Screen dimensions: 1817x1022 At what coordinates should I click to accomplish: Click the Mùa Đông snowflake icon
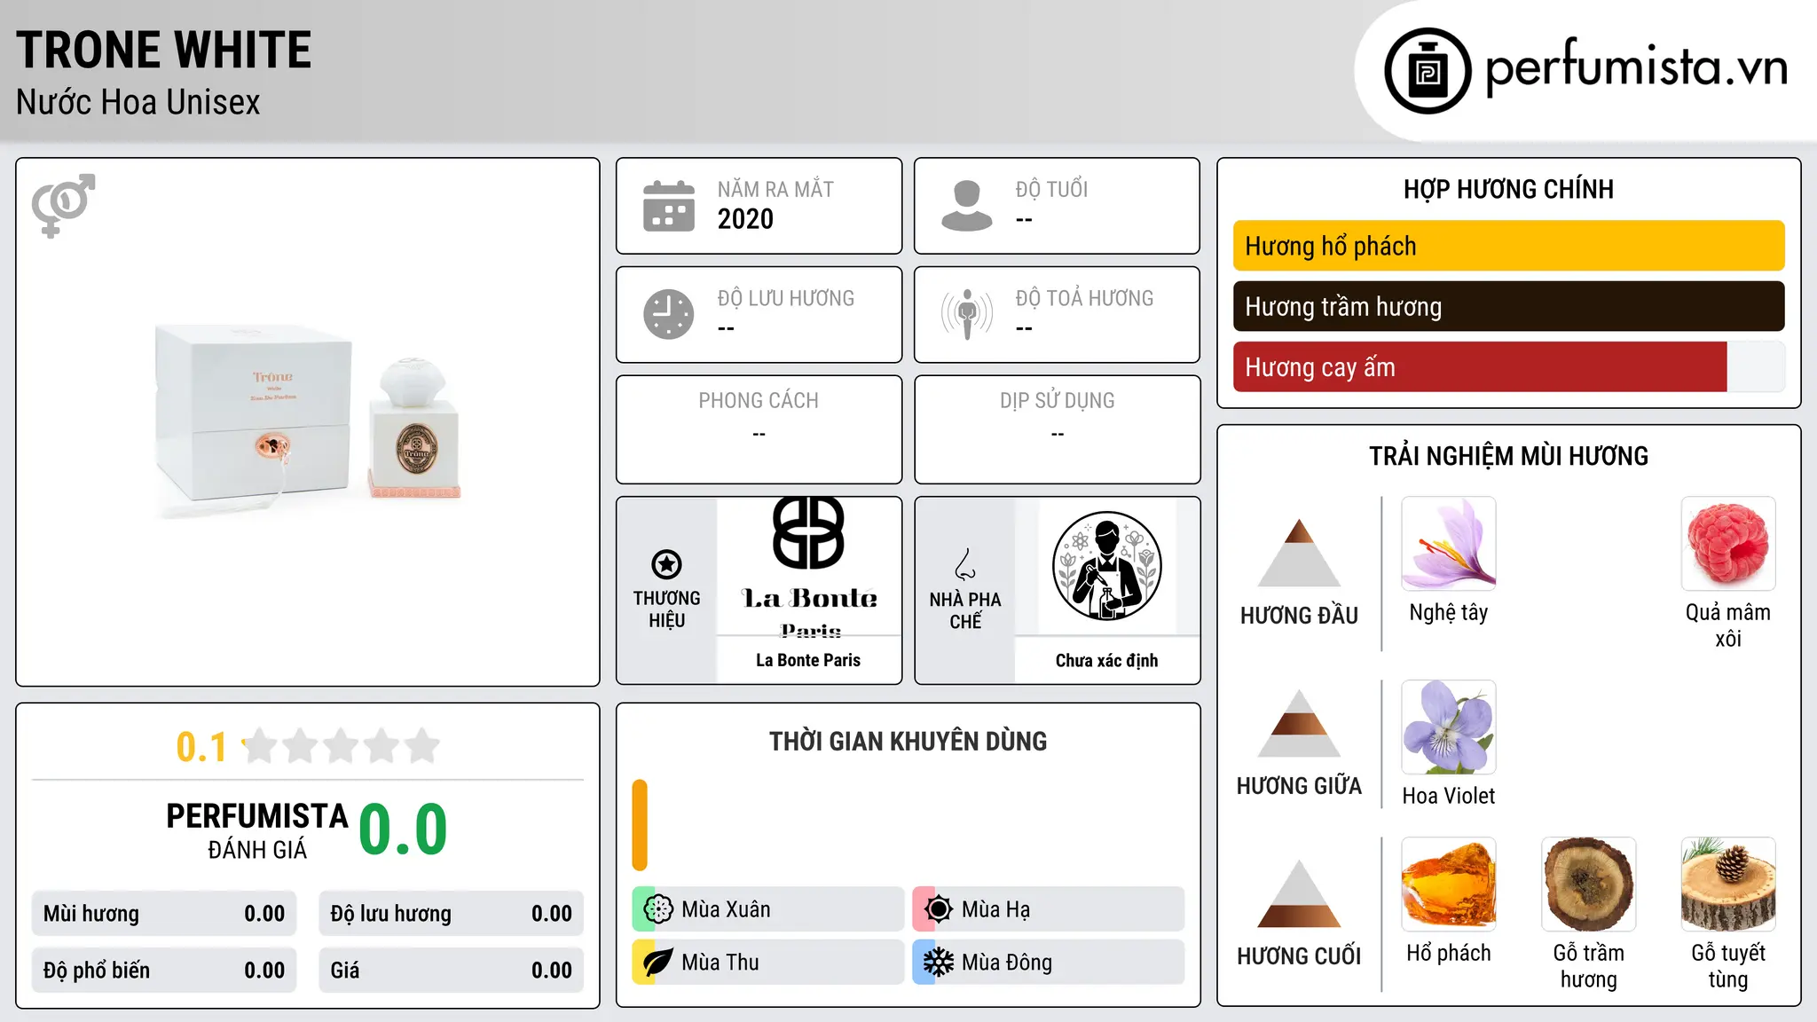tap(938, 963)
